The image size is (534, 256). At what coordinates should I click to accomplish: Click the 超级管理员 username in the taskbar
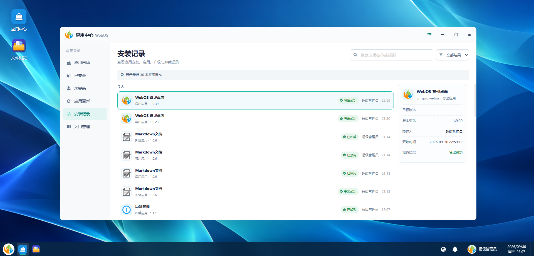pos(488,249)
